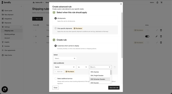The image size is (172, 94).
Task: Open the Carrier condition dropdown
Action: (x=65, y=67)
